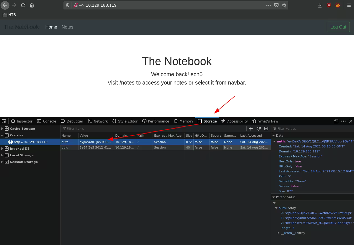Screen dimensions: 354x245
Task: Open the DevTools three-dot options menu
Action: pos(343,121)
